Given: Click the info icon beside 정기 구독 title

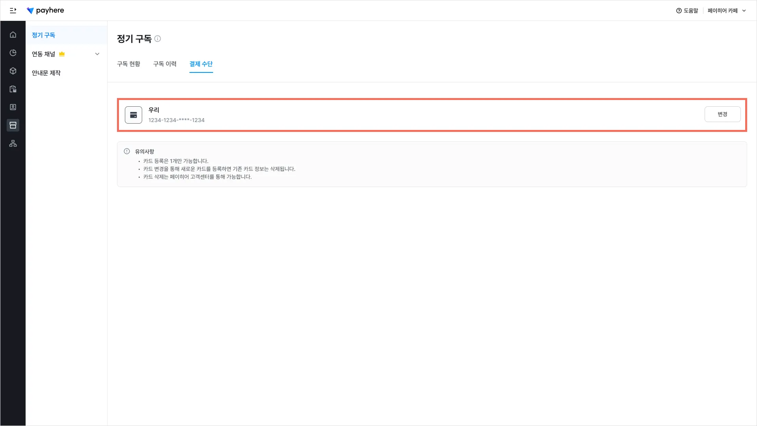Looking at the screenshot, I should (x=158, y=39).
